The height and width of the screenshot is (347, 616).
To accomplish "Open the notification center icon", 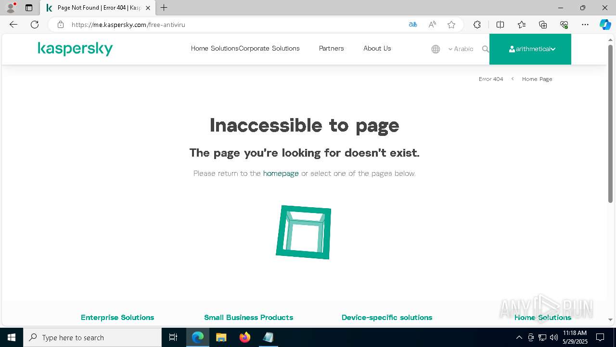I will (x=600, y=337).
